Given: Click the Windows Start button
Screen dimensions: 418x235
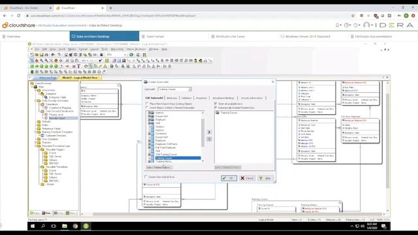Looking at the screenshot, I should click(33, 227).
